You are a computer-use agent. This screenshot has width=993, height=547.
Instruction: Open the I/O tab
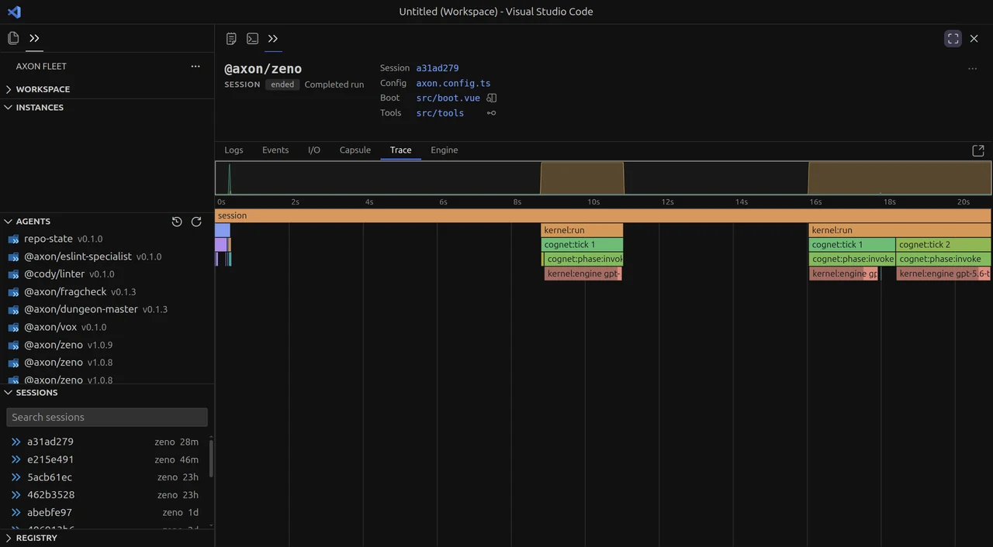[x=314, y=150]
